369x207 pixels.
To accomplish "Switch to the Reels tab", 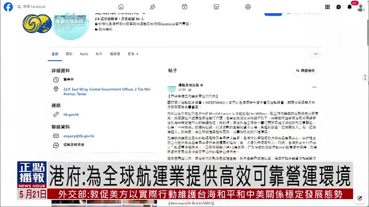I will (x=84, y=54).
